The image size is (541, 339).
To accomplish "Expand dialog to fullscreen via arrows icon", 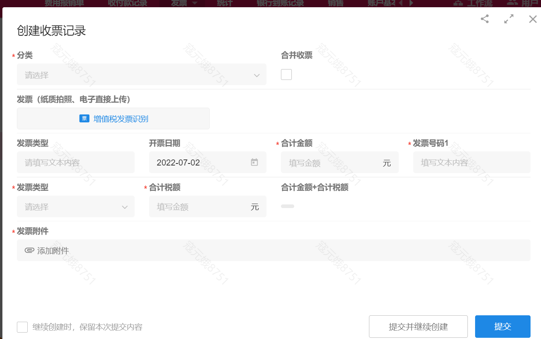I will 509,19.
